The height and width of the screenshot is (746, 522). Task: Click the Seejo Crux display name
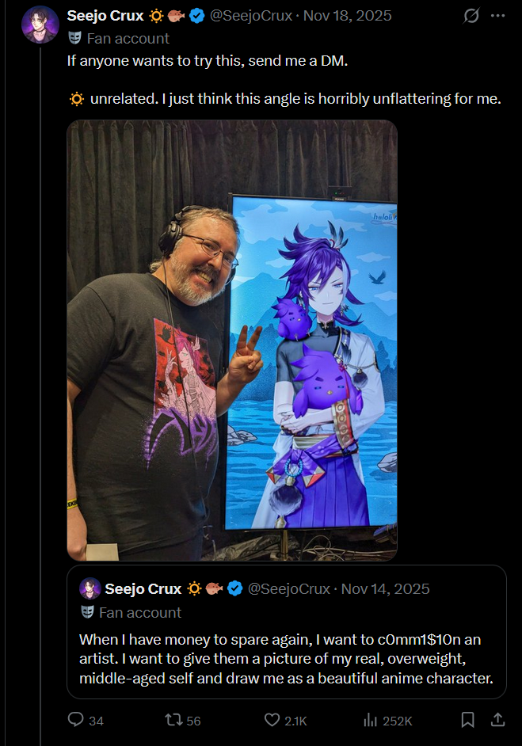pyautogui.click(x=105, y=16)
